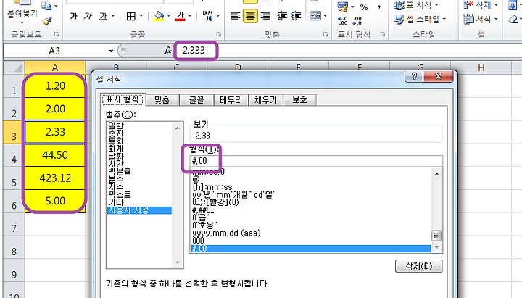Open the Paste dropdown arrow
This screenshot has width=522, height=298.
[22, 22]
